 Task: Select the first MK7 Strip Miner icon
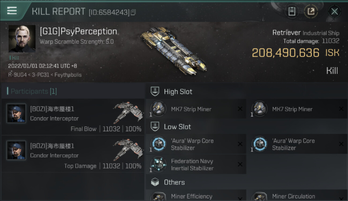pyautogui.click(x=158, y=109)
